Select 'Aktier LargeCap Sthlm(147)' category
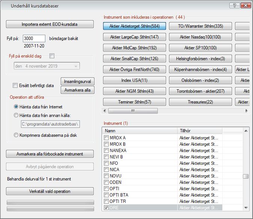 pyautogui.click(x=135, y=37)
